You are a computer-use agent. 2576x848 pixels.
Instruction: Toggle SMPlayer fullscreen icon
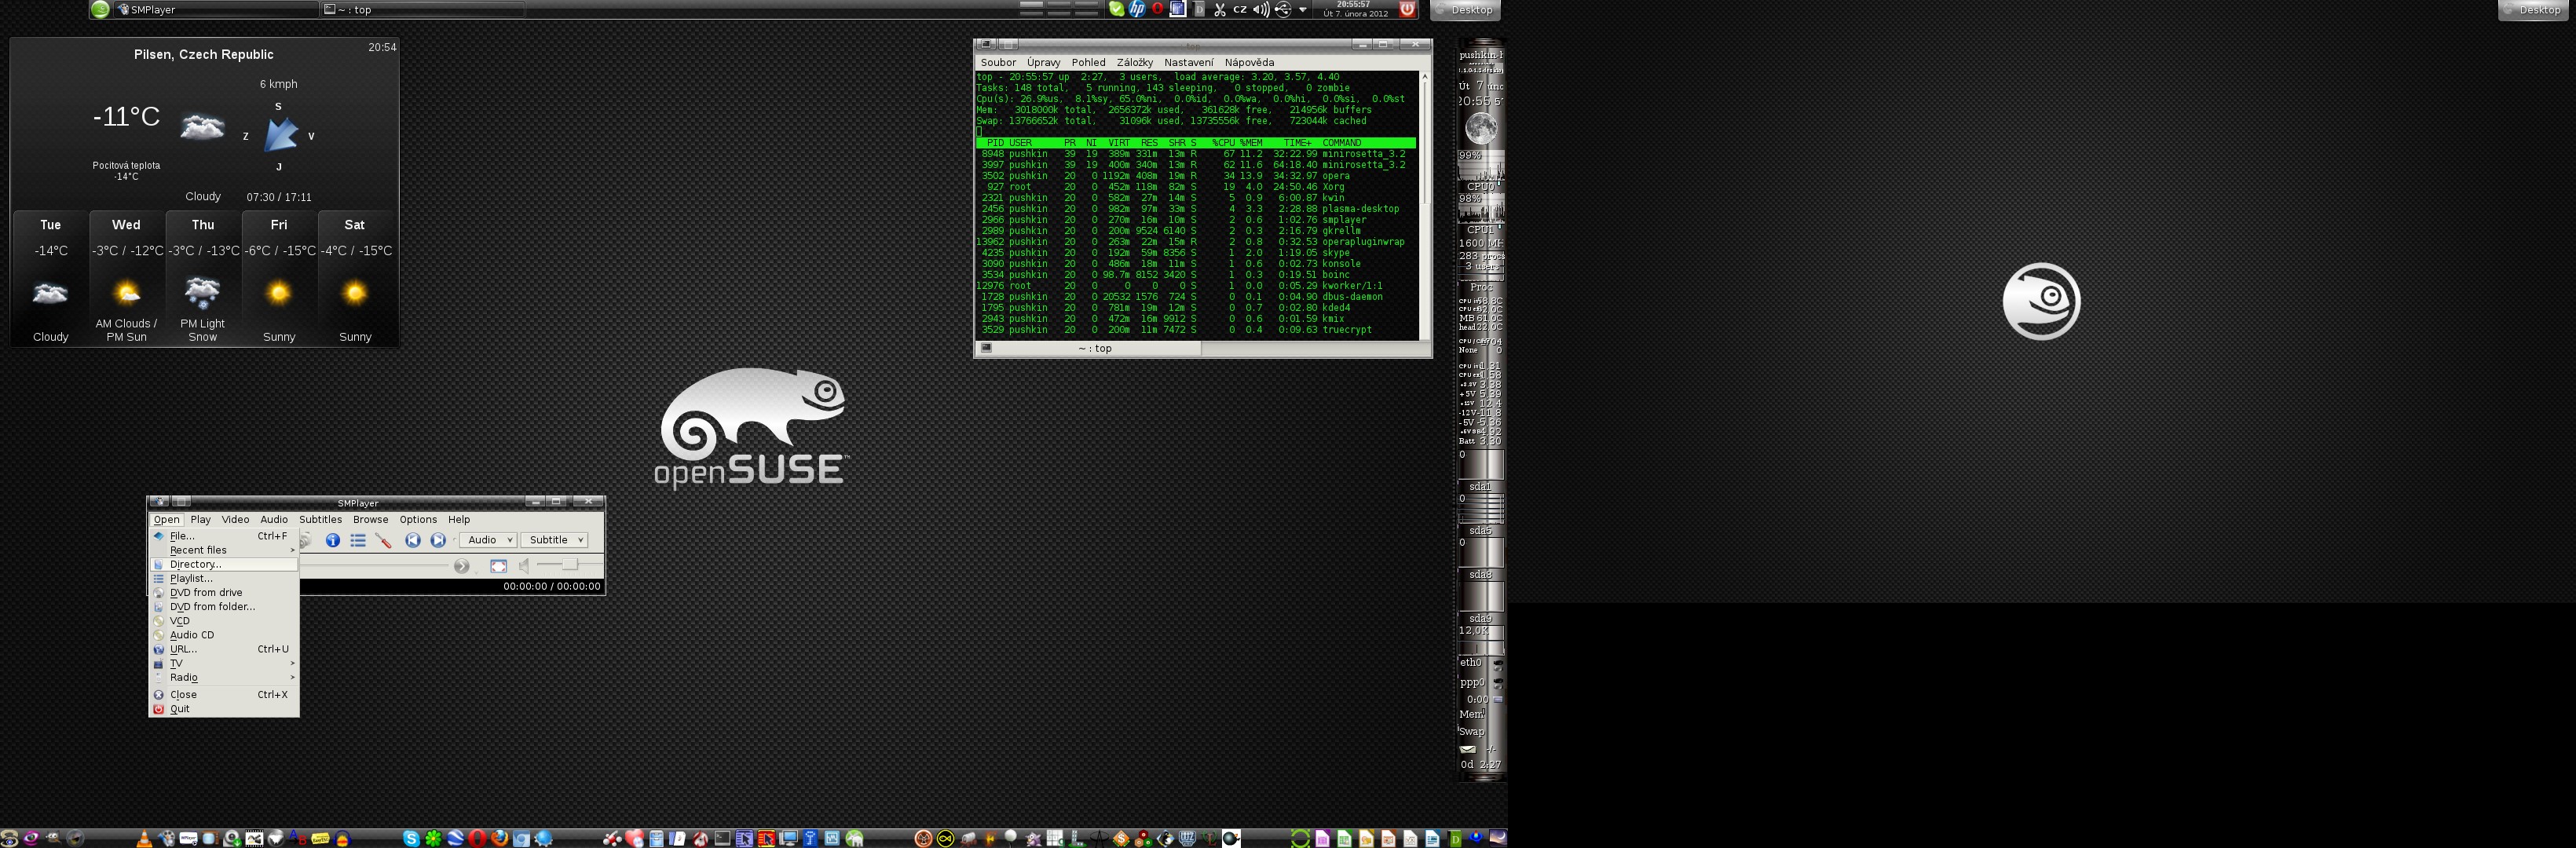pyautogui.click(x=499, y=566)
